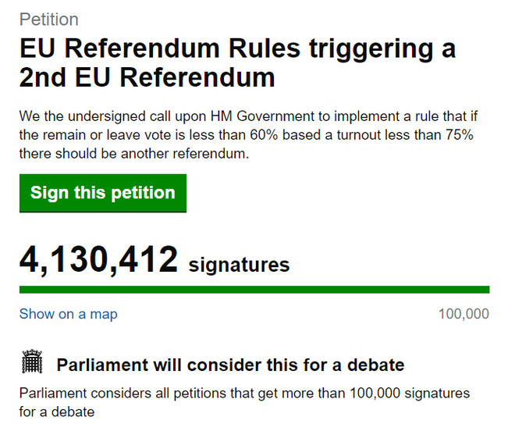Click the word signatures beside the count
515x424 pixels.
click(239, 265)
